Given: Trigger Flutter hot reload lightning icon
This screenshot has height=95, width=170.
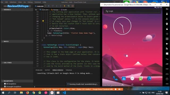Looking at the screenshot, I should coord(65,6).
